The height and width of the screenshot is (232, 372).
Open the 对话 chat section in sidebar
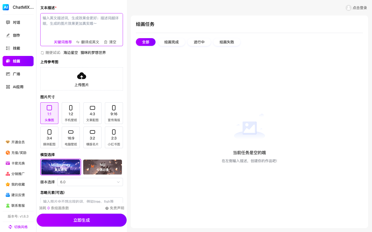coord(16,22)
